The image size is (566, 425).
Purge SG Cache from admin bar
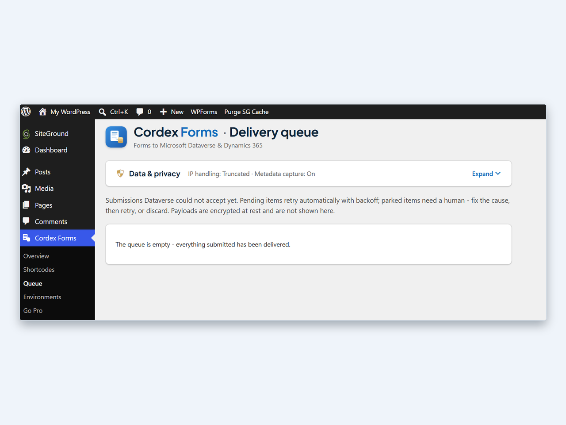(x=246, y=112)
